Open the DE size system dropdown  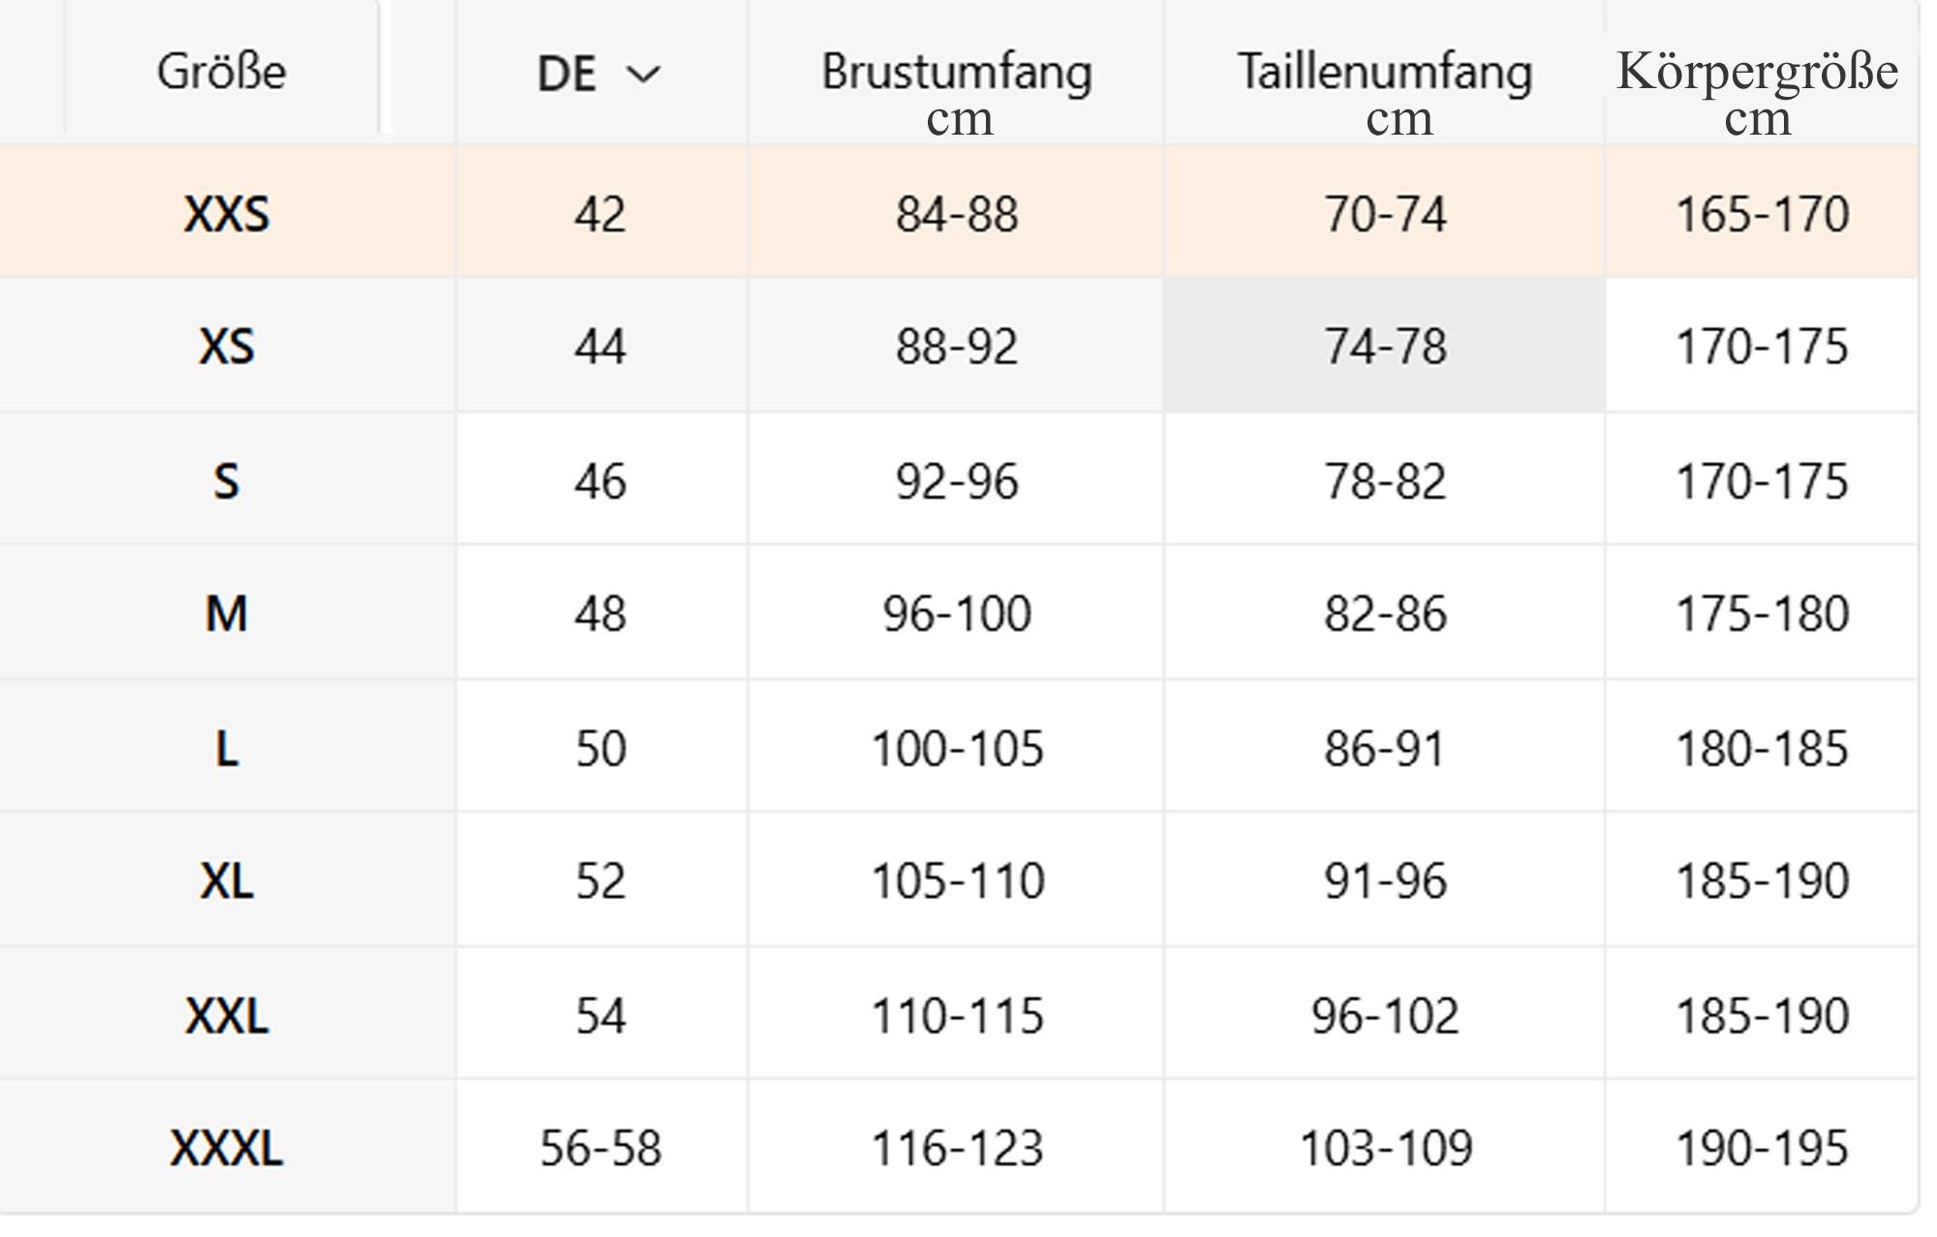600,74
